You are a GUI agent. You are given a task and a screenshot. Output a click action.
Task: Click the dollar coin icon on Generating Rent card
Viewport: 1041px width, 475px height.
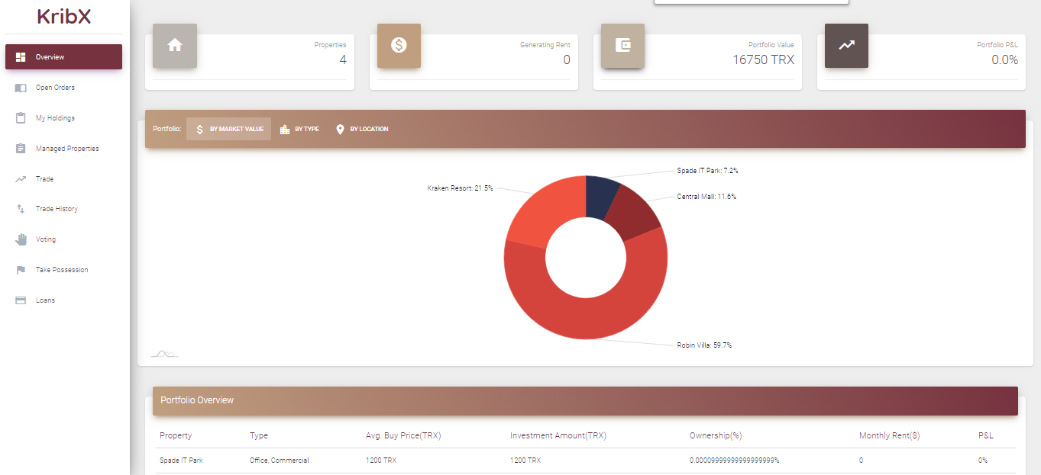tap(399, 46)
